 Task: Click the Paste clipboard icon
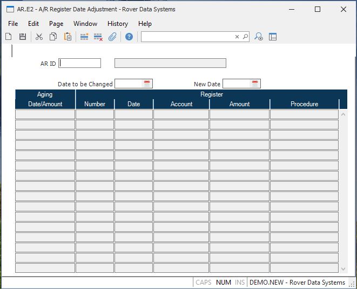[68, 37]
